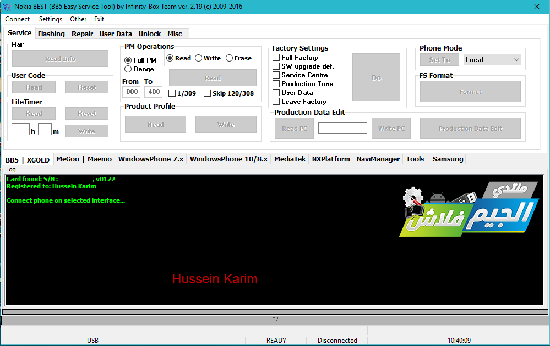
Task: Select the Full PM radio button
Action: click(x=140, y=60)
